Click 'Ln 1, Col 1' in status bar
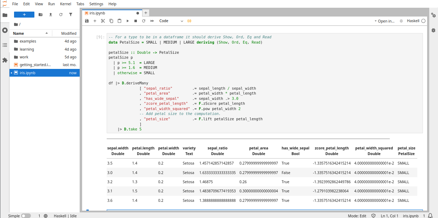 coord(390,216)
